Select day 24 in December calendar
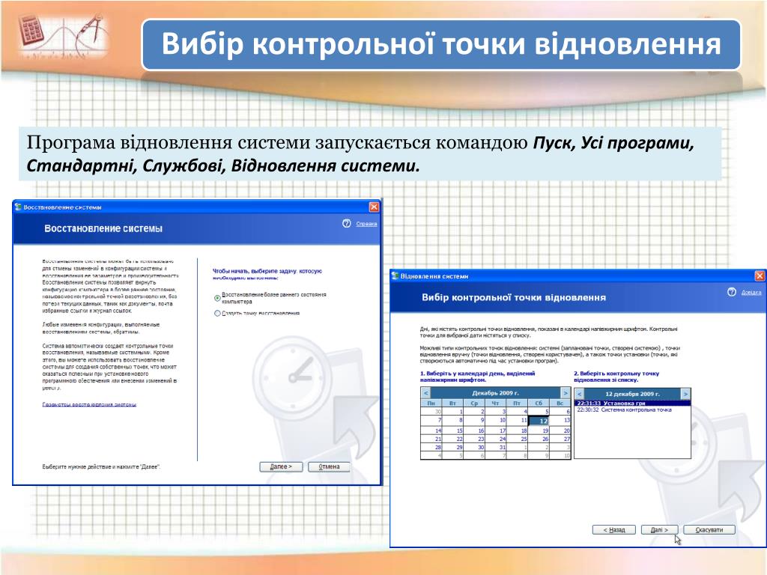 496,439
